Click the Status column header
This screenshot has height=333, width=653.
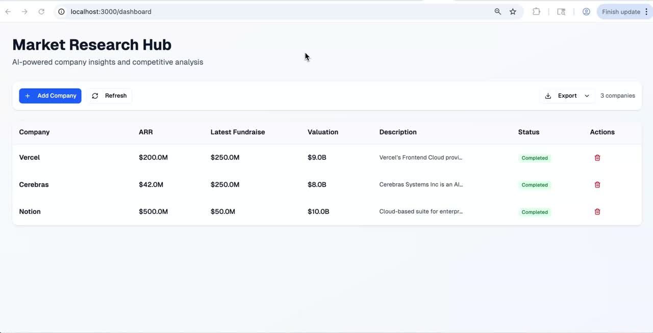(x=529, y=132)
